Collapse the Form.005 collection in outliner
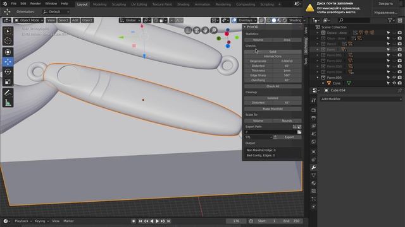Screen dimensions: 405x227 click(x=318, y=78)
